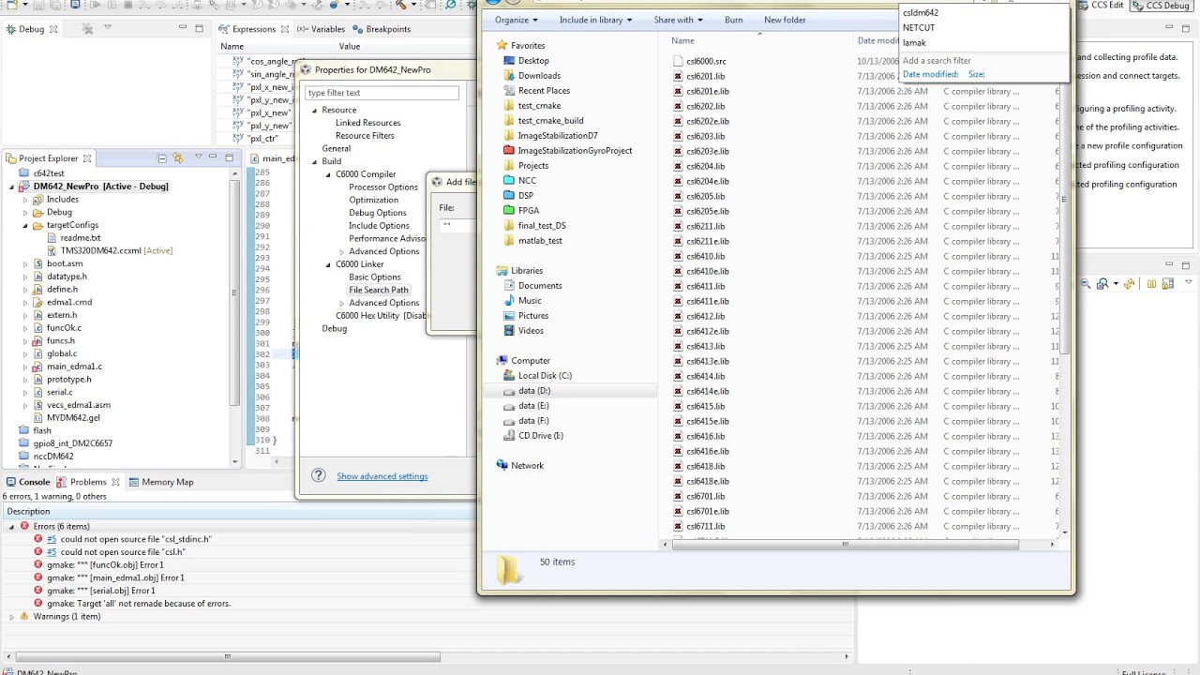Open the Project Explorer view menu triangle
Screen dimensions: 1200x675
pos(198,157)
